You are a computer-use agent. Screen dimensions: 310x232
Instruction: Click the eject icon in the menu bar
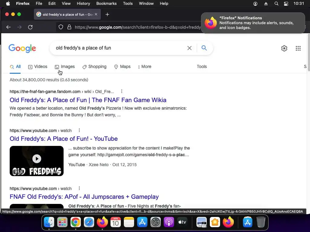coord(266,4)
